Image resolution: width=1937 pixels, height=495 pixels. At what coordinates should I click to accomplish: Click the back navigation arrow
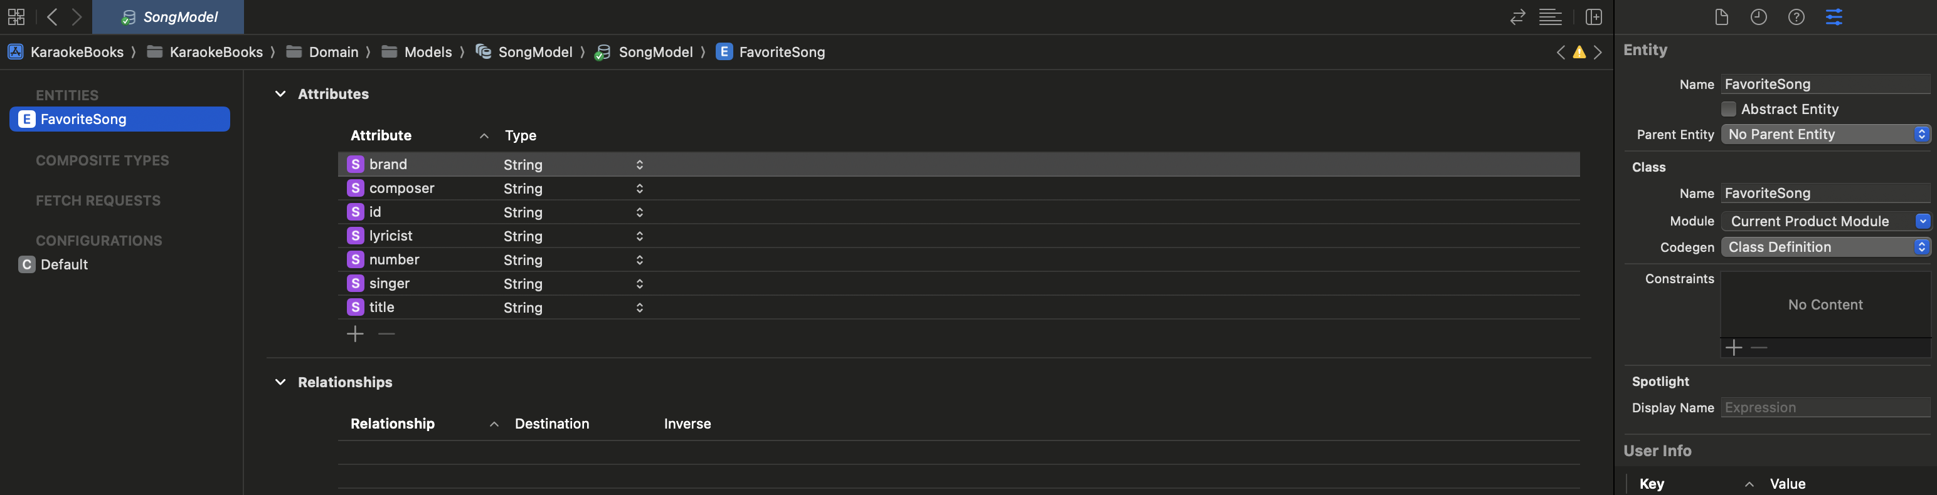(51, 16)
